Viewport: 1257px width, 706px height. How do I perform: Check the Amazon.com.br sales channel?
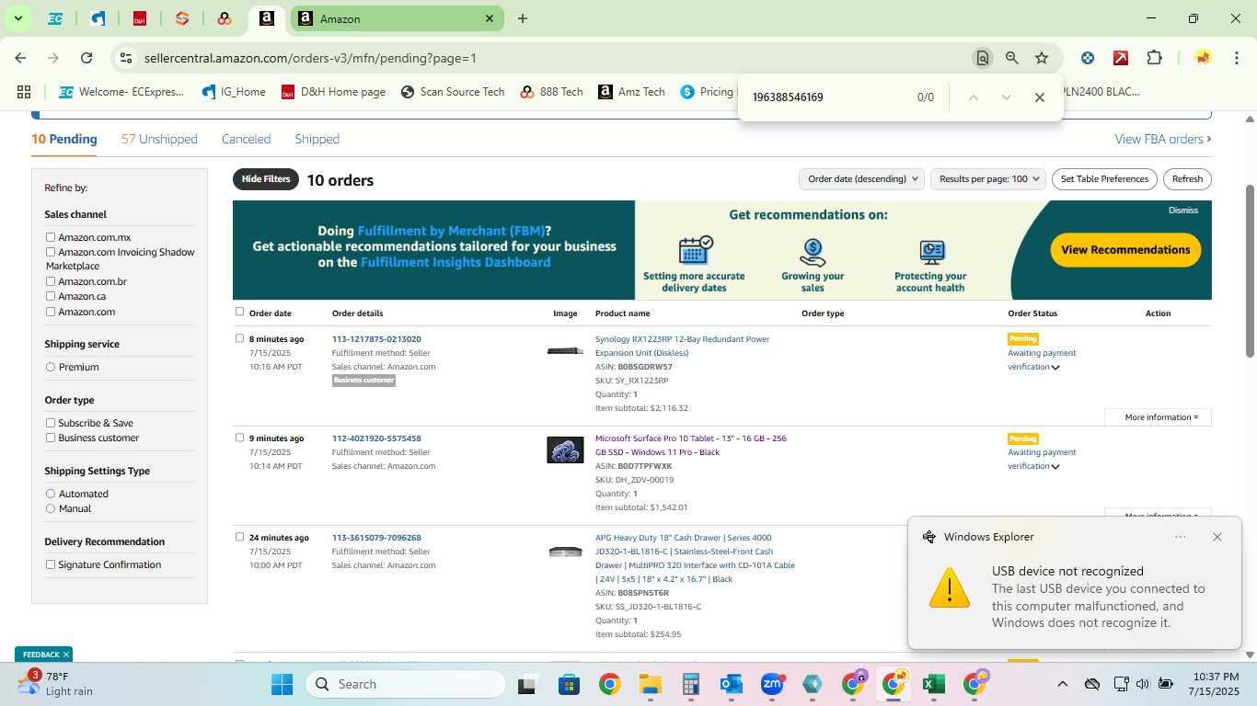[51, 281]
